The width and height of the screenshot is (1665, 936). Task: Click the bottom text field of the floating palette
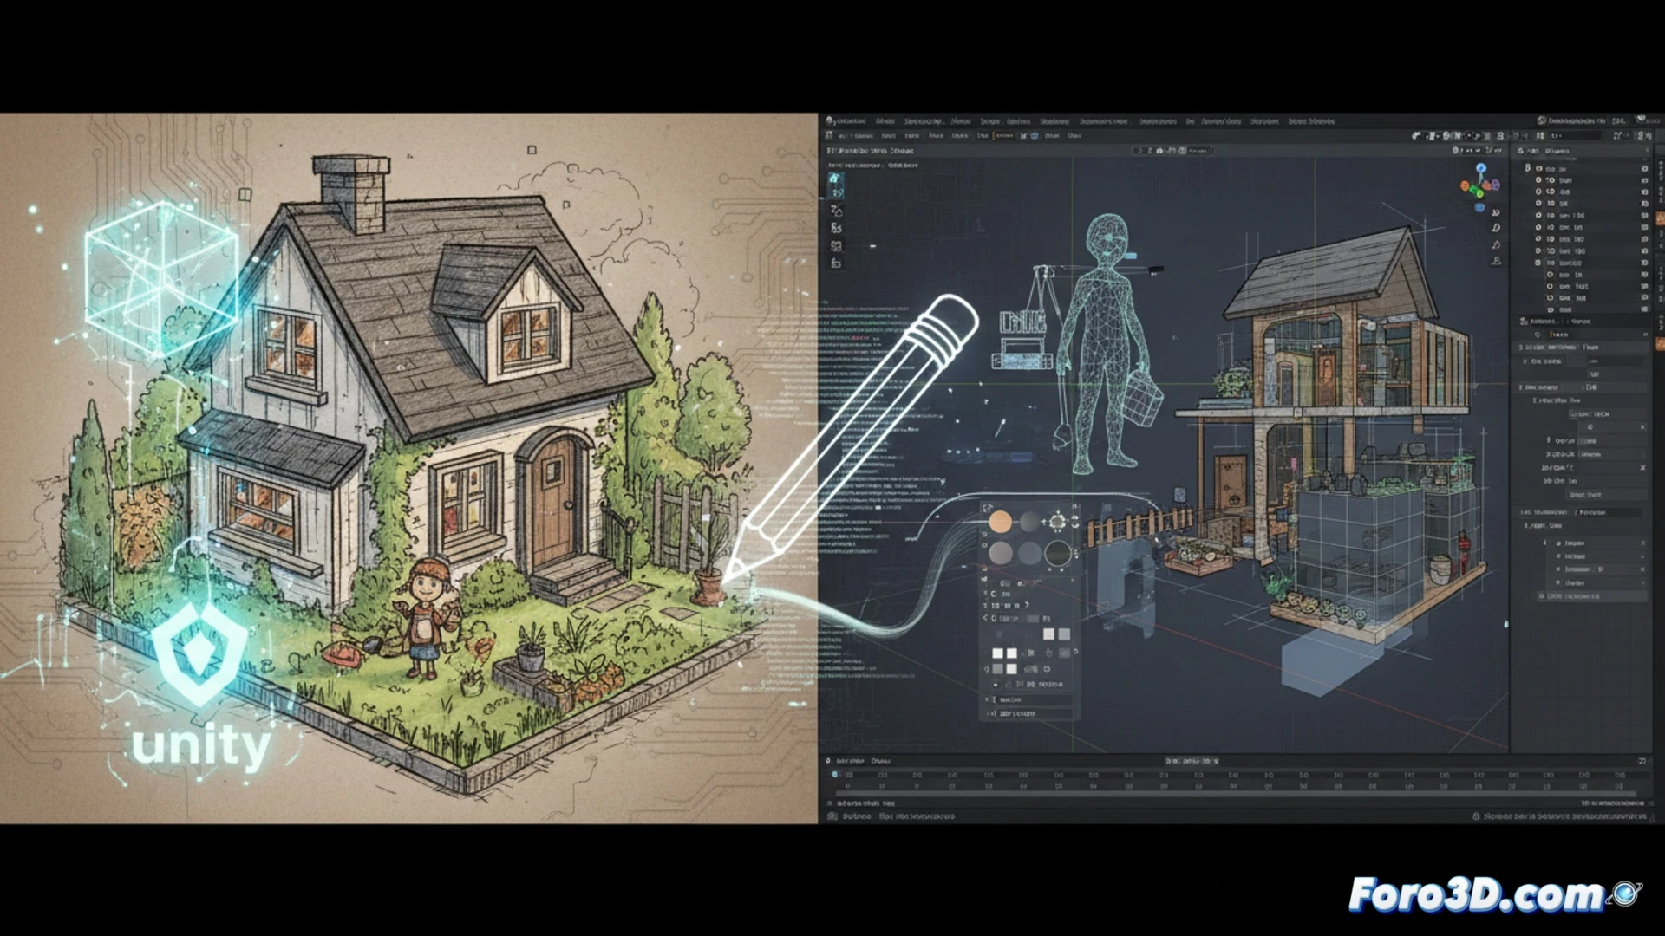tap(1030, 713)
